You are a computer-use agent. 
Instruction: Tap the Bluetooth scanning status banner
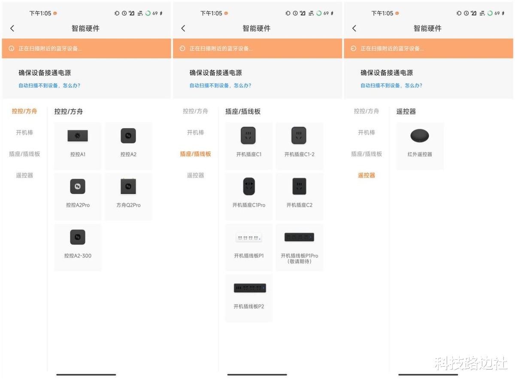point(86,49)
